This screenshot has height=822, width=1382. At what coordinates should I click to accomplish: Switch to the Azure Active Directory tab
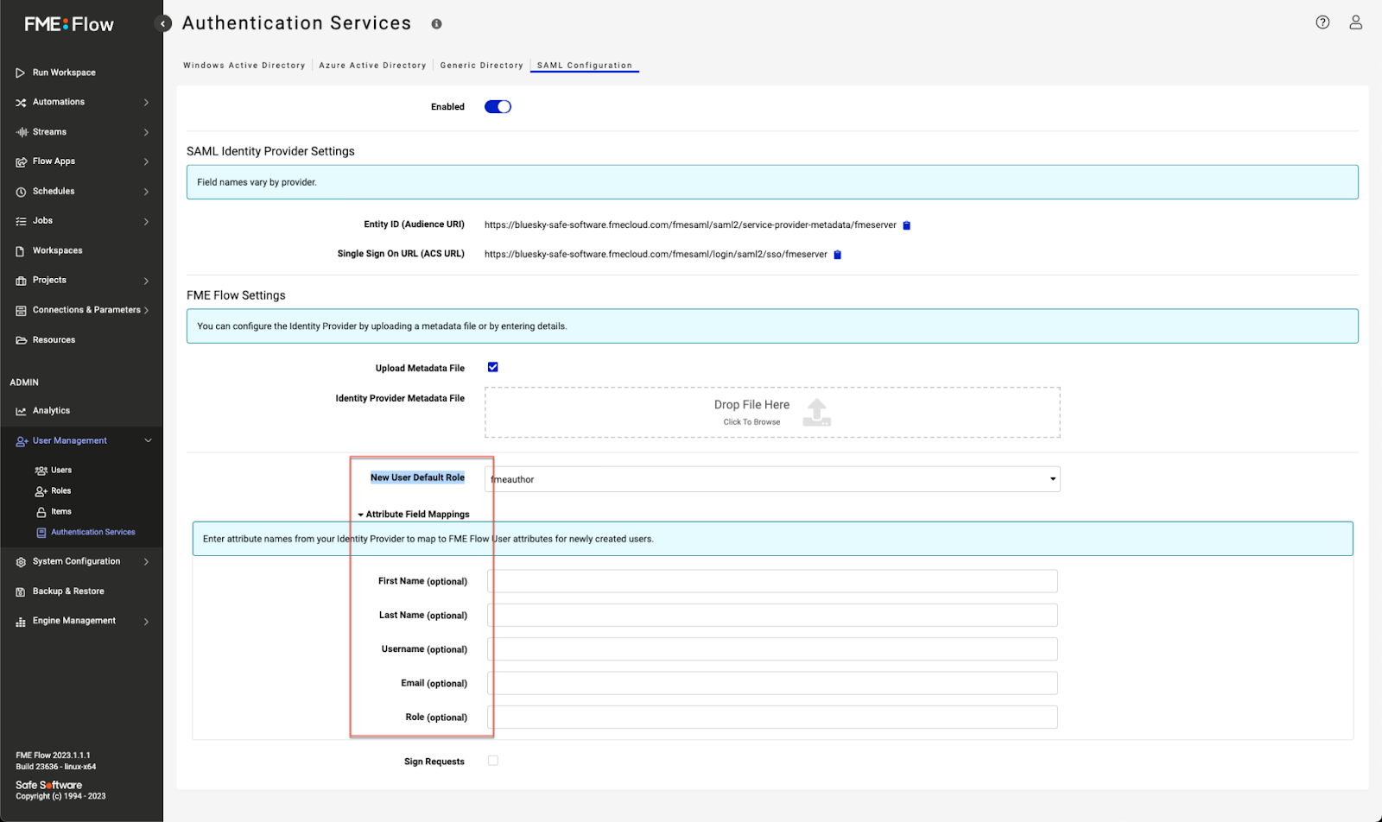tap(372, 65)
